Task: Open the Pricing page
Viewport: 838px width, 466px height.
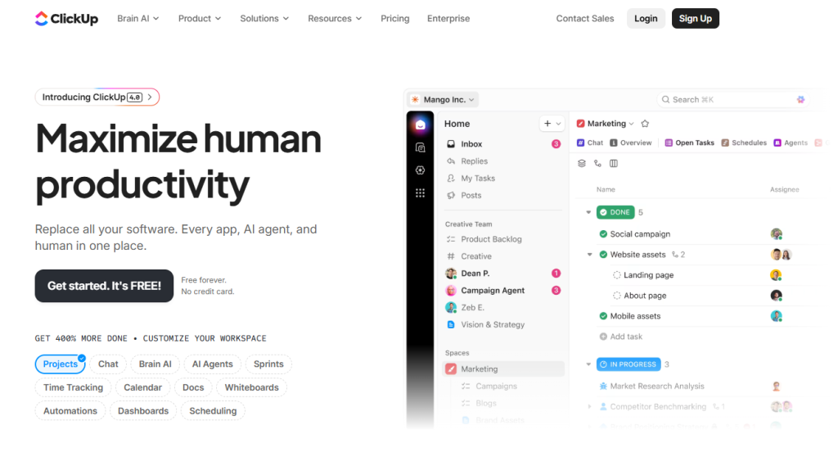Action: (x=394, y=18)
